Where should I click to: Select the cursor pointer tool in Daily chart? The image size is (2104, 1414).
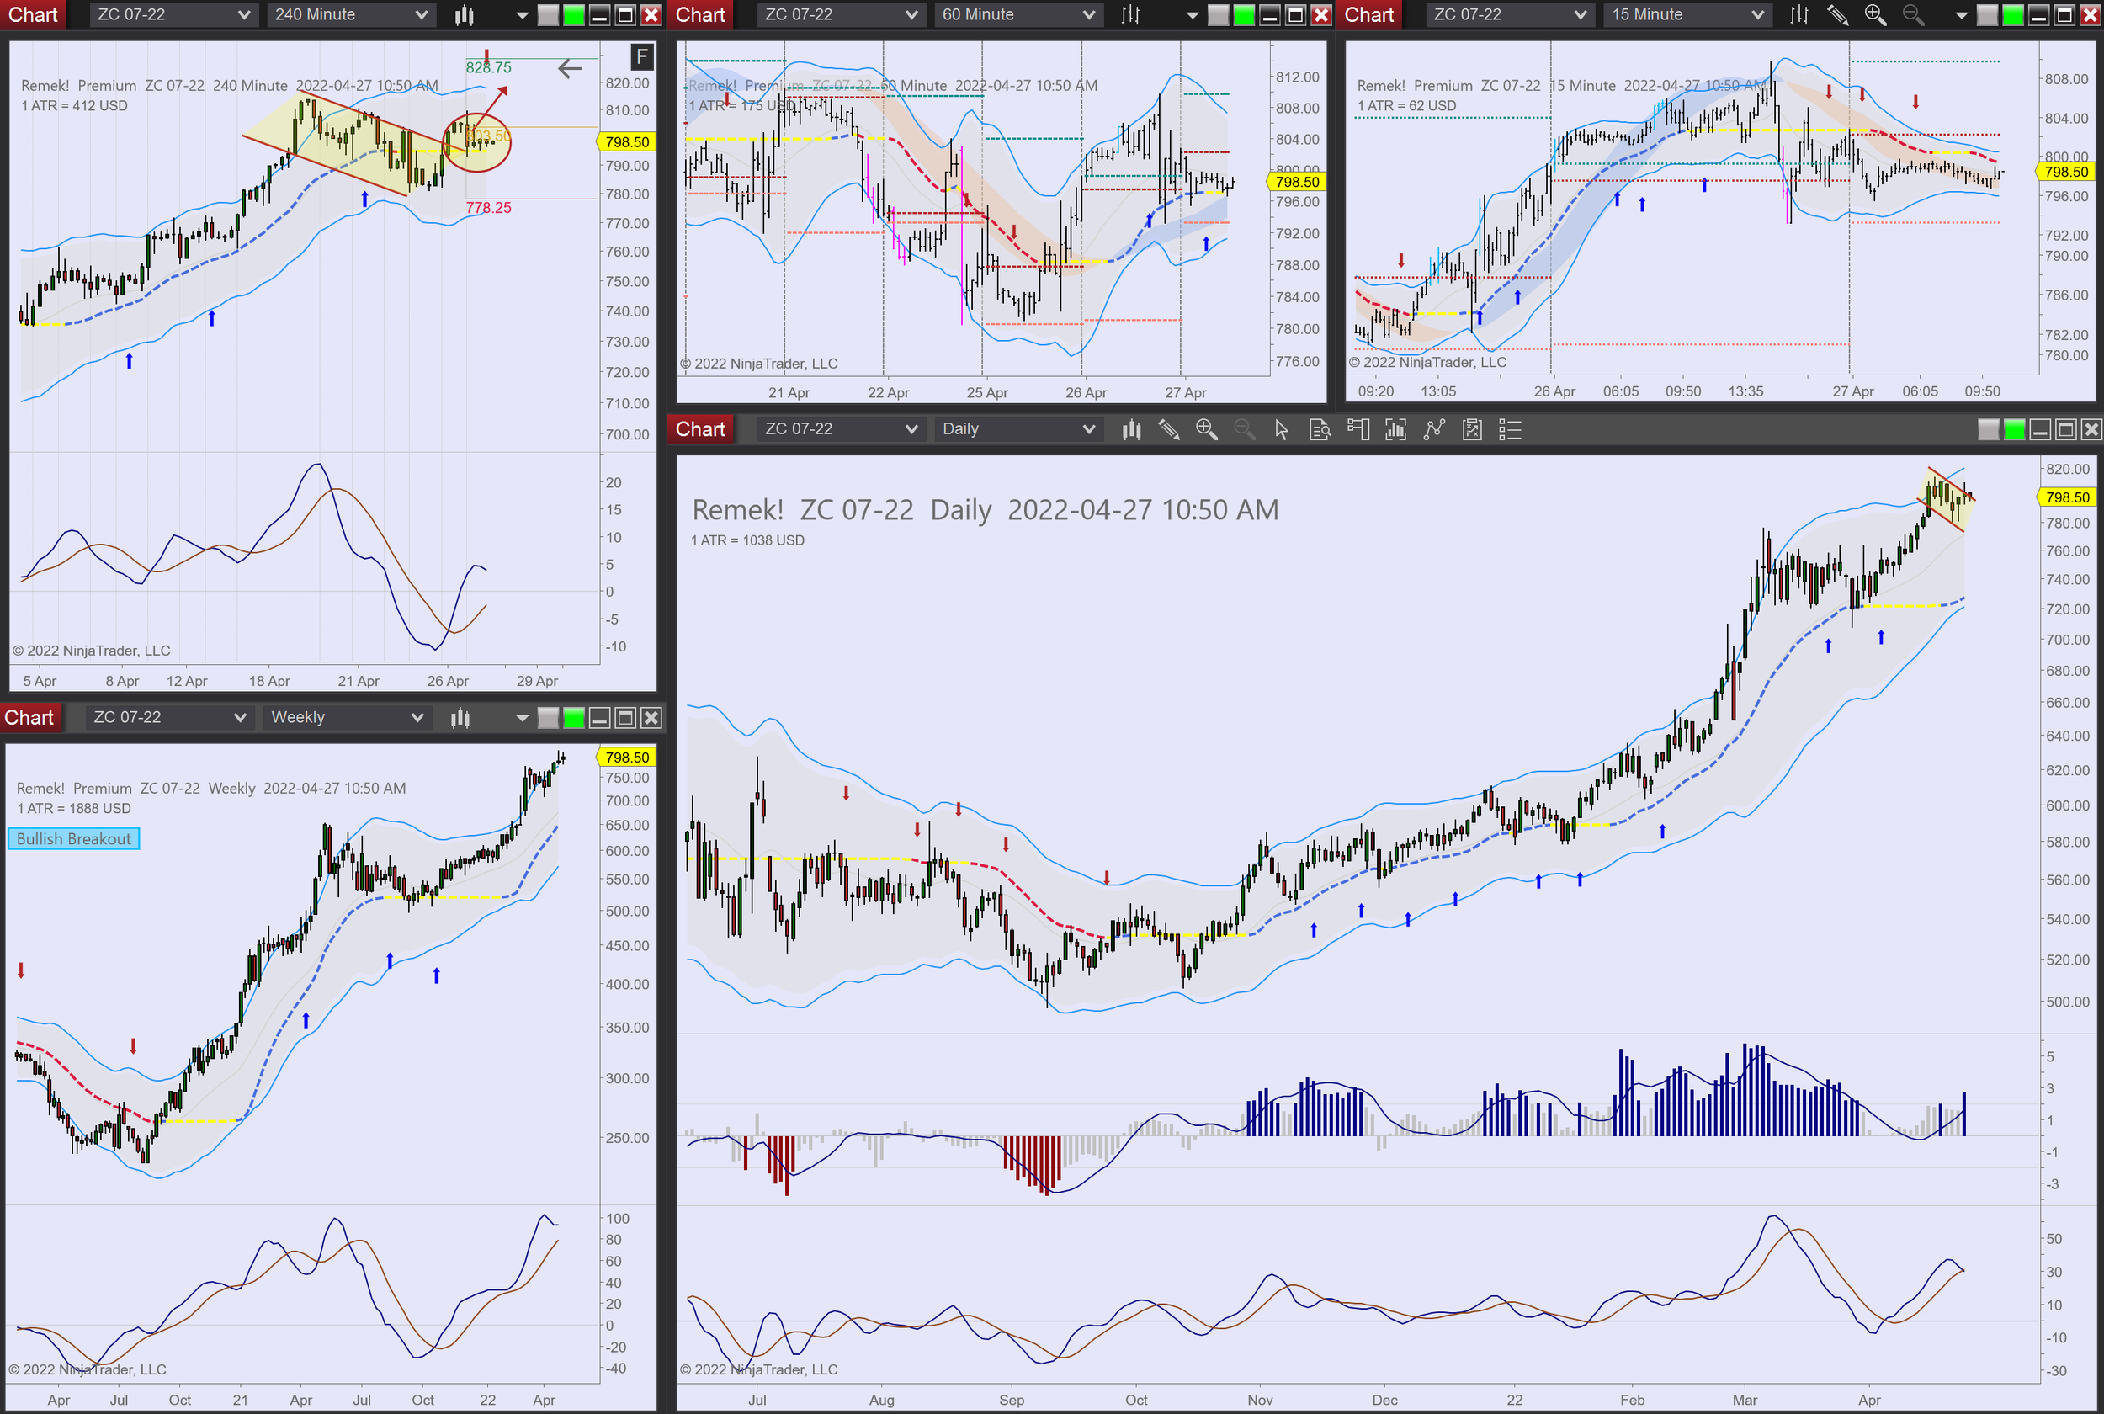coord(1281,429)
